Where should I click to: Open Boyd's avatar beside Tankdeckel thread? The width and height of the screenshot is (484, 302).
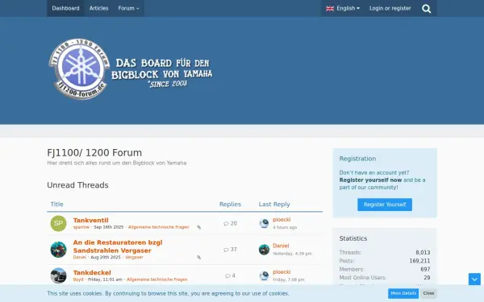tap(58, 275)
